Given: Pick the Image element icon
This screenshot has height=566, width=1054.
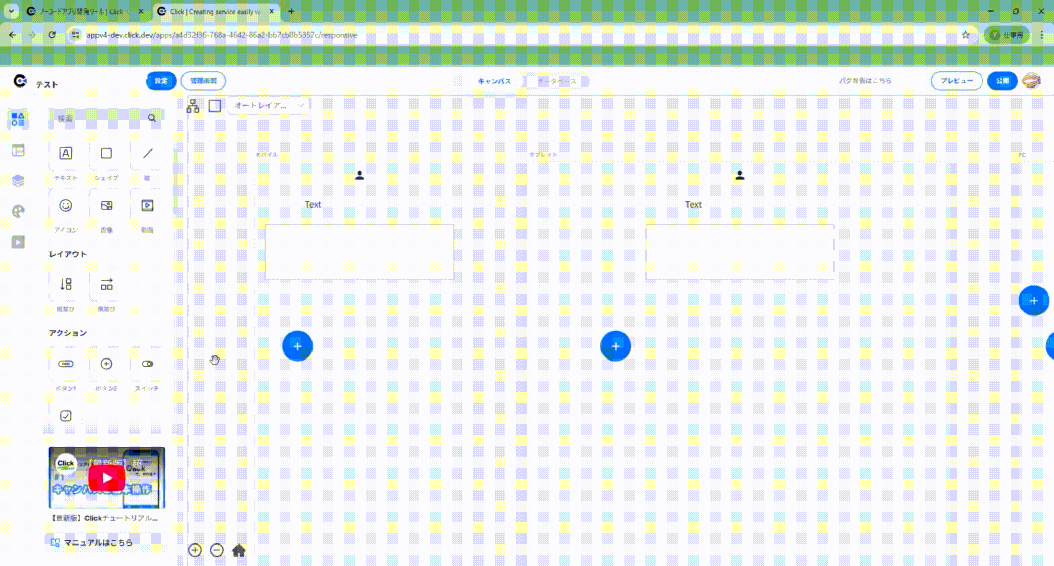Looking at the screenshot, I should click(x=106, y=205).
